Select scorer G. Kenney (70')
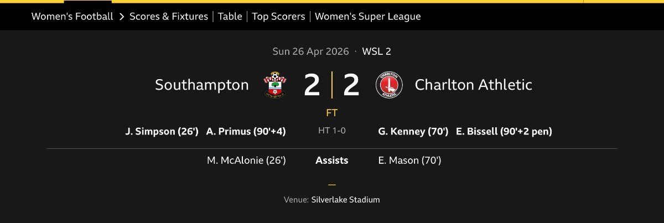The width and height of the screenshot is (664, 223). click(412, 132)
